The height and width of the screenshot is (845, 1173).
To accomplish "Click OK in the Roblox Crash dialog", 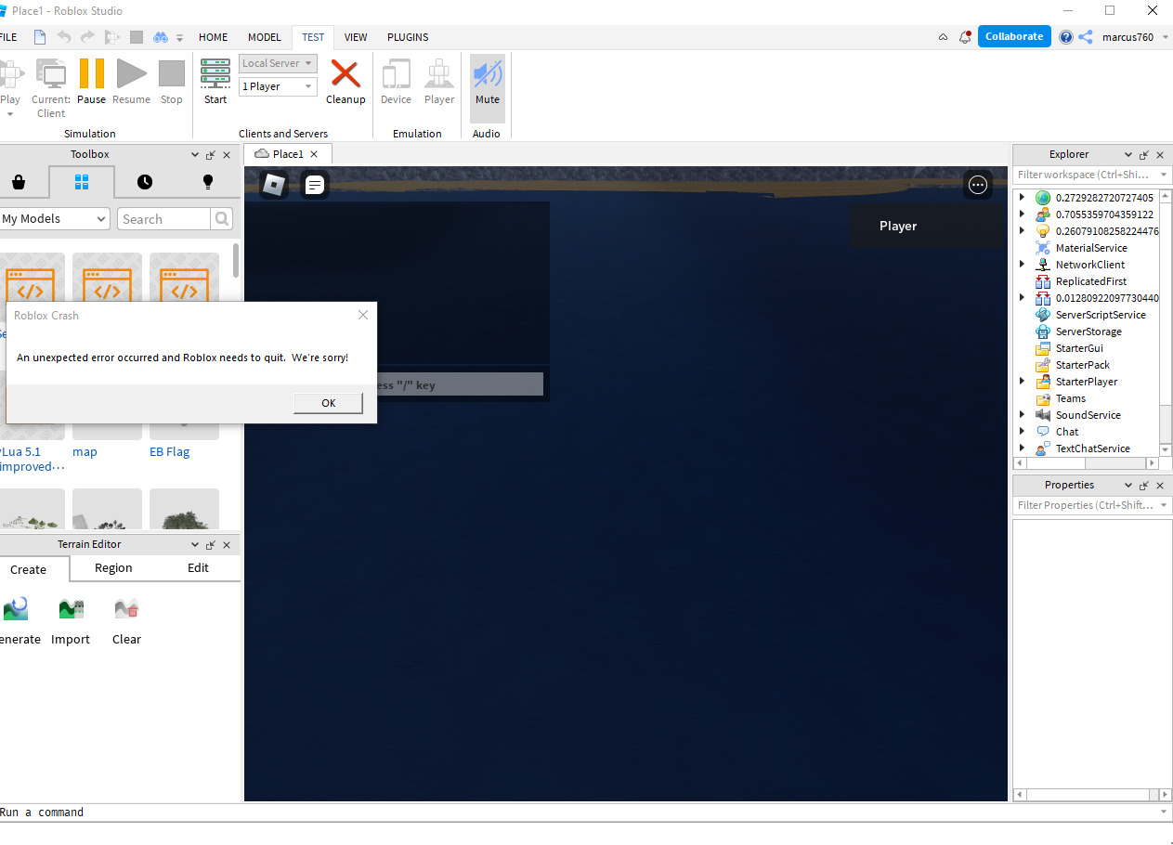I will (x=328, y=403).
